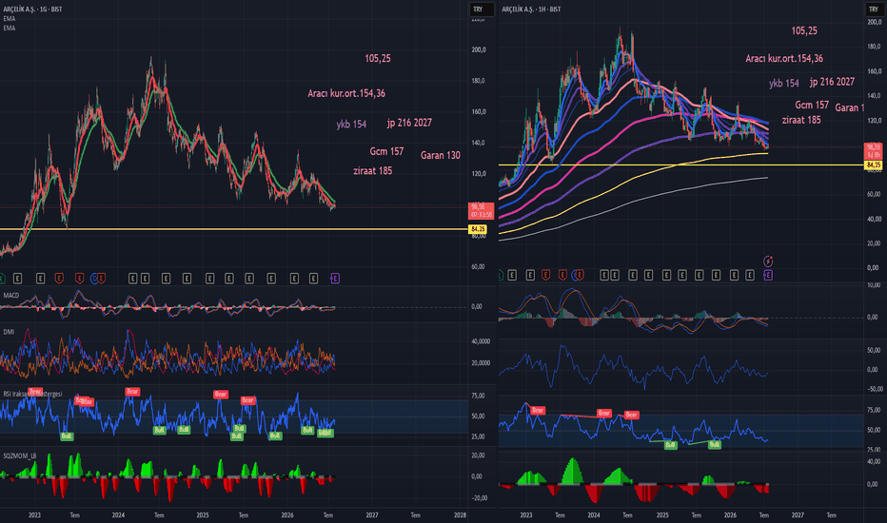Select the yellow horizontal line on hourly chart
The width and height of the screenshot is (887, 523).
[681, 165]
